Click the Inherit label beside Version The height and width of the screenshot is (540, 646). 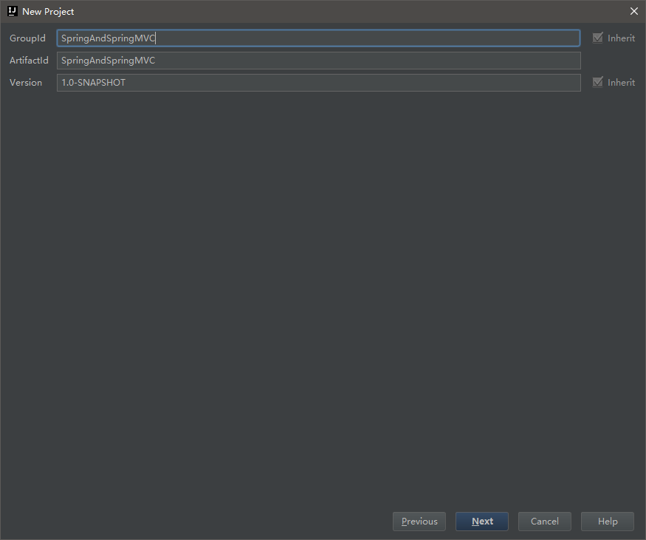click(x=622, y=83)
